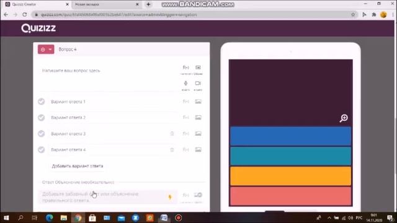Insert equation for Вариант ответа 2
Image resolution: width=397 pixels, height=223 pixels.
pos(186,118)
